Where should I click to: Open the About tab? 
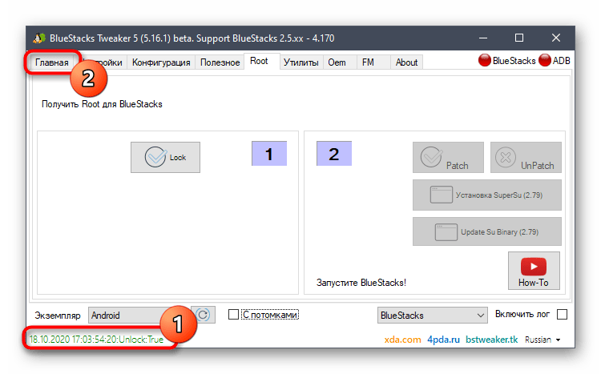click(x=406, y=62)
